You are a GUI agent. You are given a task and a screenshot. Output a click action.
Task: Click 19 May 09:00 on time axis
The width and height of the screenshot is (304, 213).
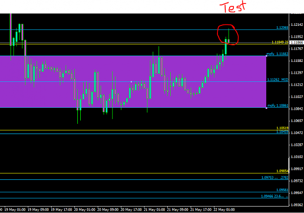coord(38,210)
